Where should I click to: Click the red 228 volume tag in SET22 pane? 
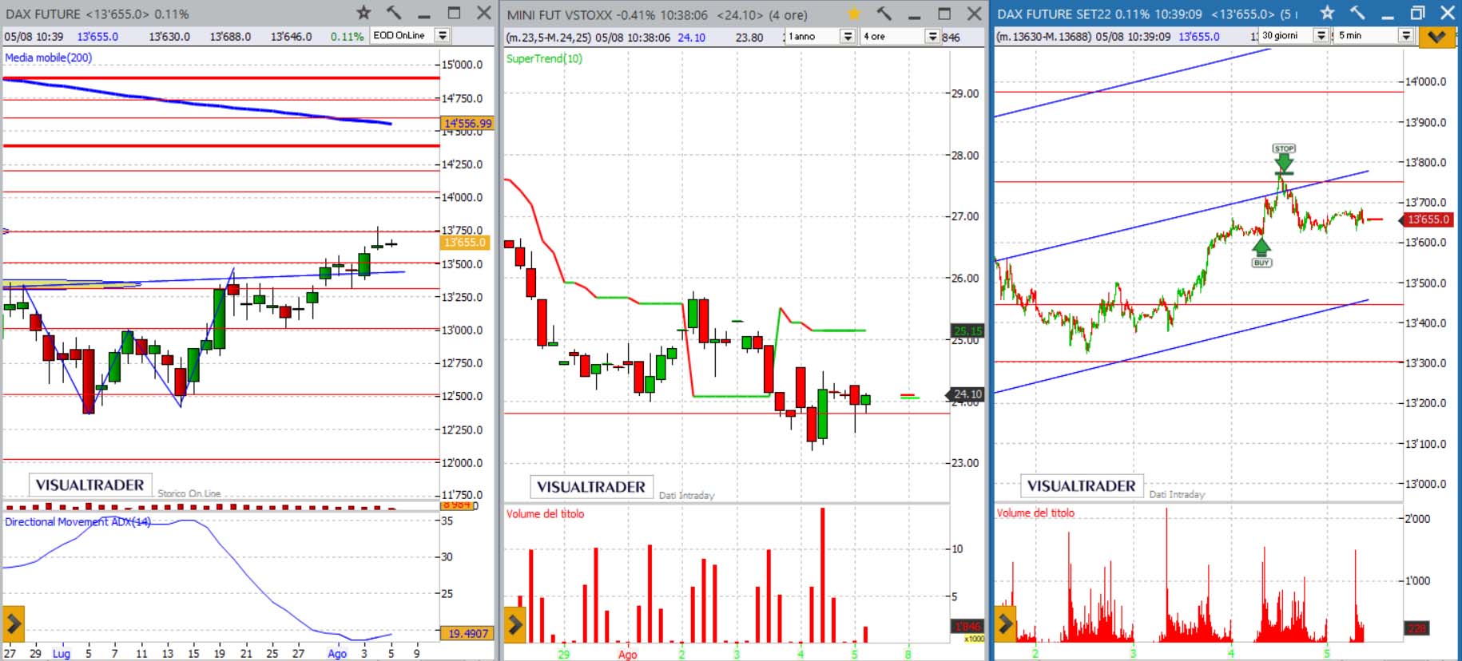tap(1416, 628)
